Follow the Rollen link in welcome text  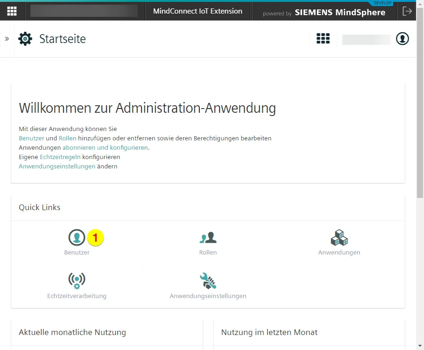(x=67, y=138)
